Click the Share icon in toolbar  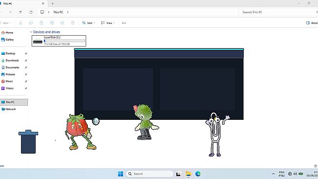click(x=62, y=23)
